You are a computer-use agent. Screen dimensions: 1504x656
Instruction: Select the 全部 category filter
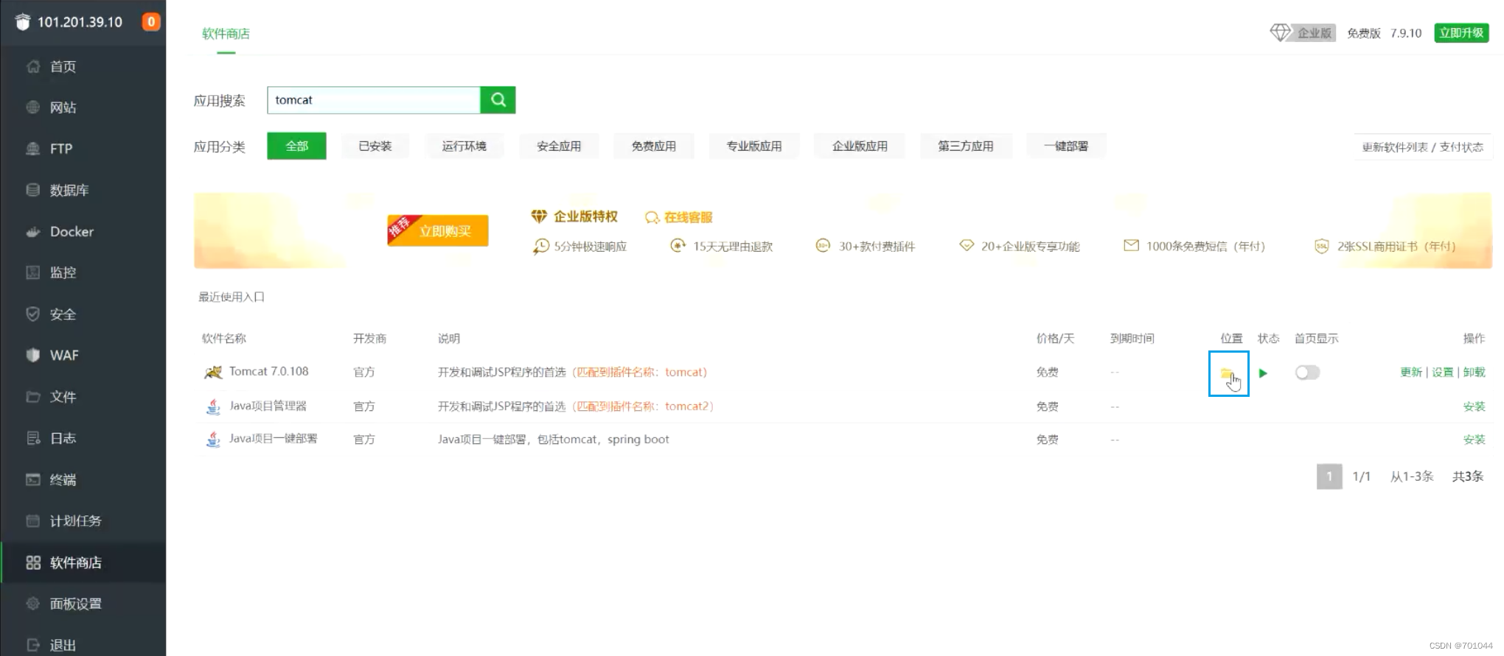click(x=296, y=146)
